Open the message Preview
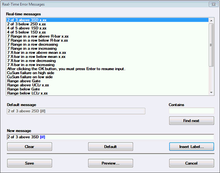This screenshot has width=220, height=173. [x=111, y=163]
